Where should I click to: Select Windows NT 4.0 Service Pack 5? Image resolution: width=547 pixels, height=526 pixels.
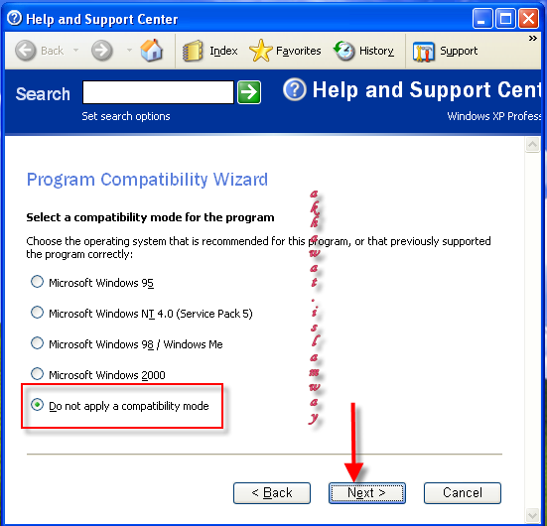pos(37,313)
